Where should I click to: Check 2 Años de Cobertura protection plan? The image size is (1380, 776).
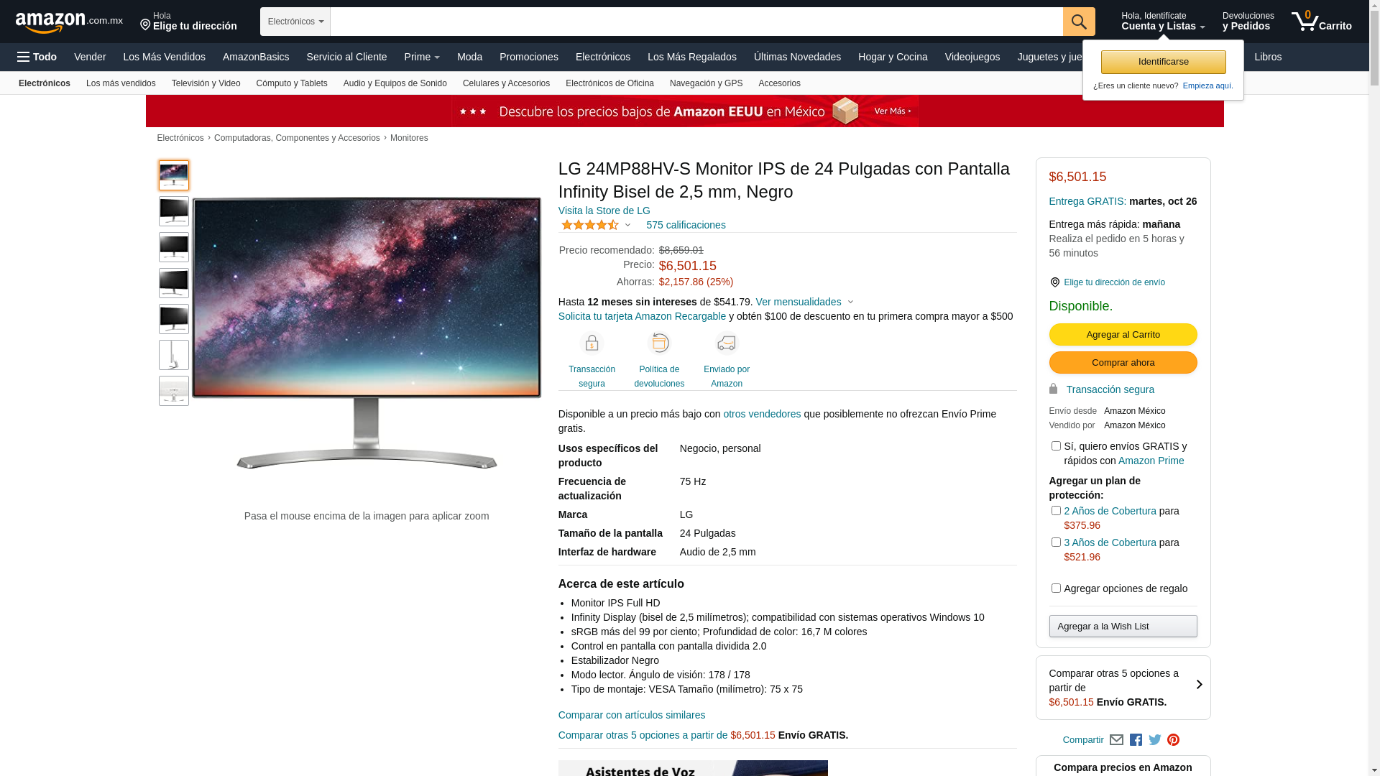coord(1056,511)
